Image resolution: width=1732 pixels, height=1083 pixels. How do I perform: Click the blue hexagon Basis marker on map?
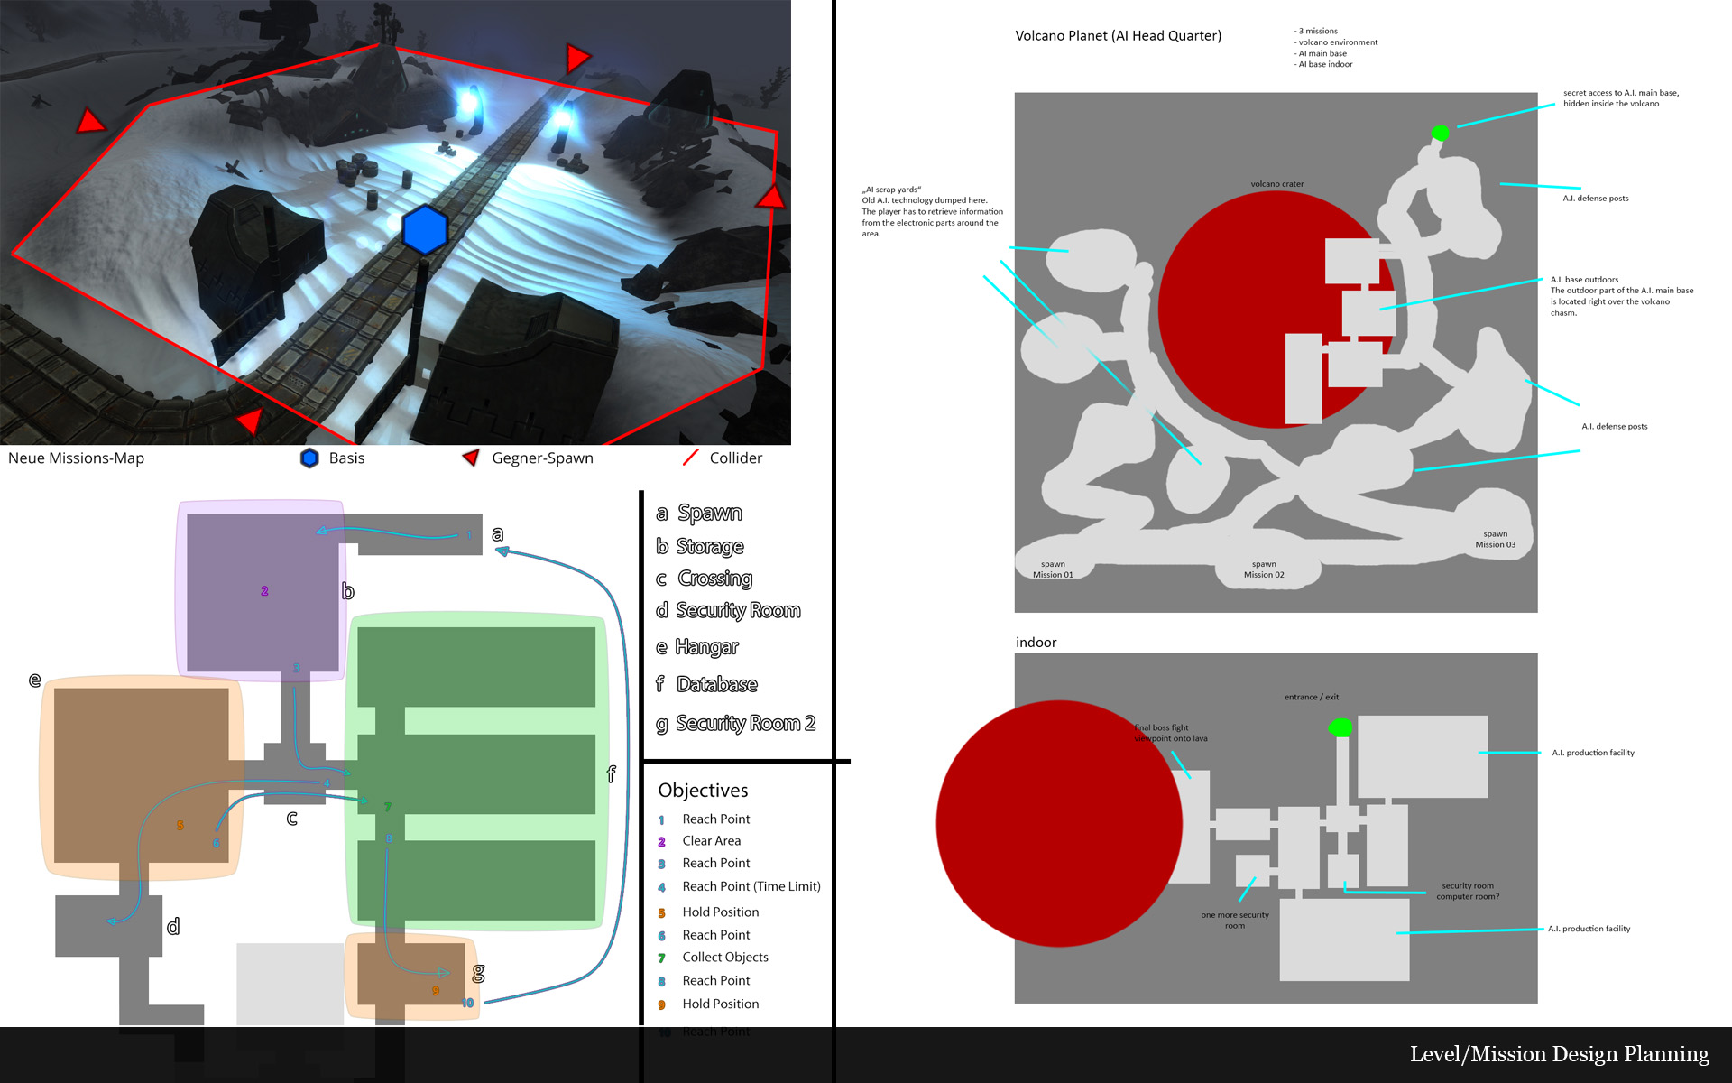[x=424, y=229]
